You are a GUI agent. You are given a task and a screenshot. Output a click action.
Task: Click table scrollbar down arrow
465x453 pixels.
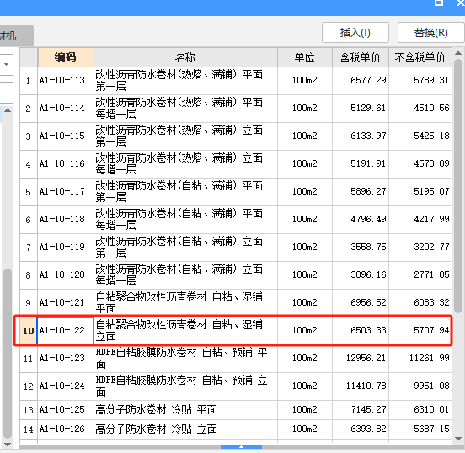point(458,439)
